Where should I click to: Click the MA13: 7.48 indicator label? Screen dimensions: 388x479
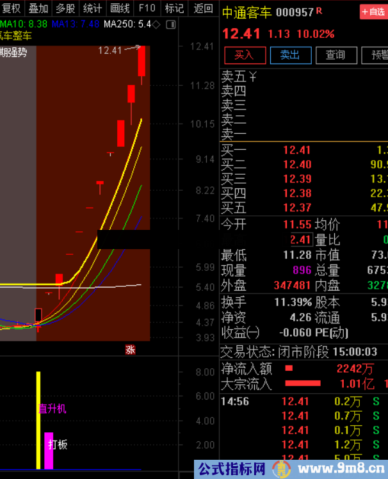pyautogui.click(x=76, y=24)
